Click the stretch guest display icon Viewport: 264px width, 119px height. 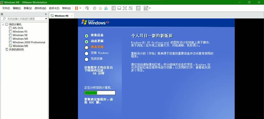click(146, 8)
